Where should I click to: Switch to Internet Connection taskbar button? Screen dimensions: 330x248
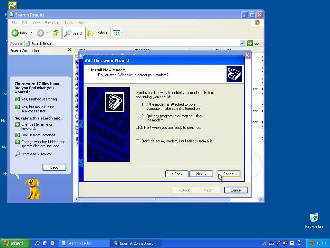click(x=136, y=243)
